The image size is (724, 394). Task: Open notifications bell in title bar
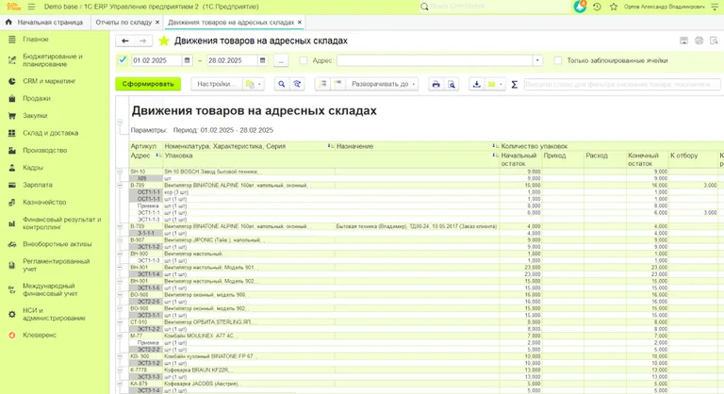[x=580, y=7]
